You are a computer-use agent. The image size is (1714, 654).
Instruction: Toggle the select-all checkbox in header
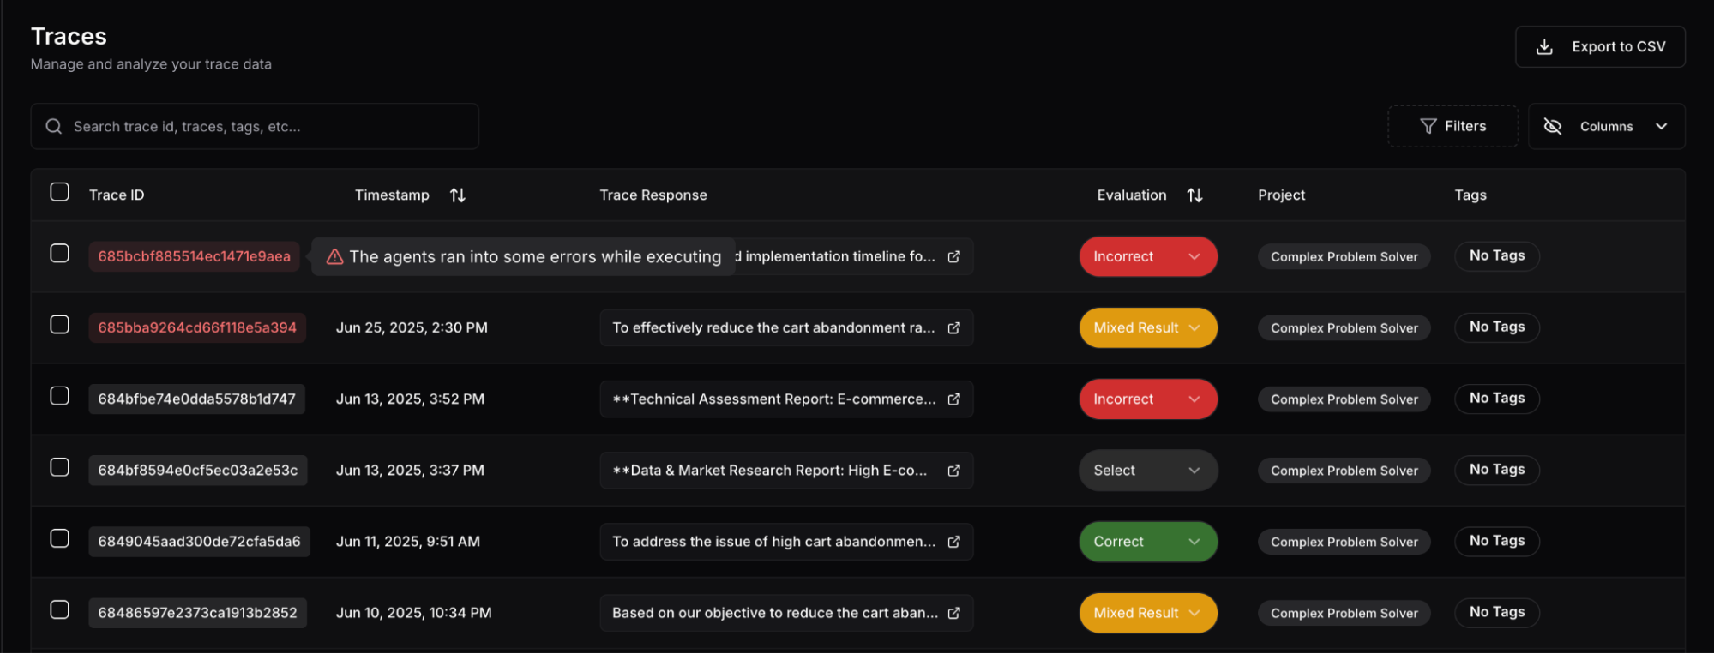tap(59, 192)
